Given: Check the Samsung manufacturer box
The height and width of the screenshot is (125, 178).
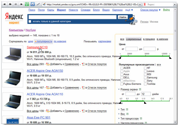Looking at the screenshot, I should (145, 78).
